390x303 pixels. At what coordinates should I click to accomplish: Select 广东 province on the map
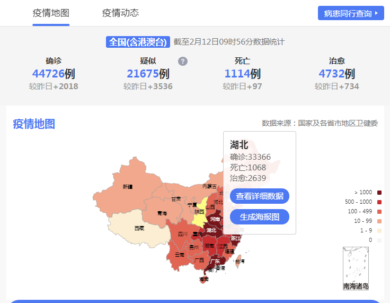click(215, 261)
